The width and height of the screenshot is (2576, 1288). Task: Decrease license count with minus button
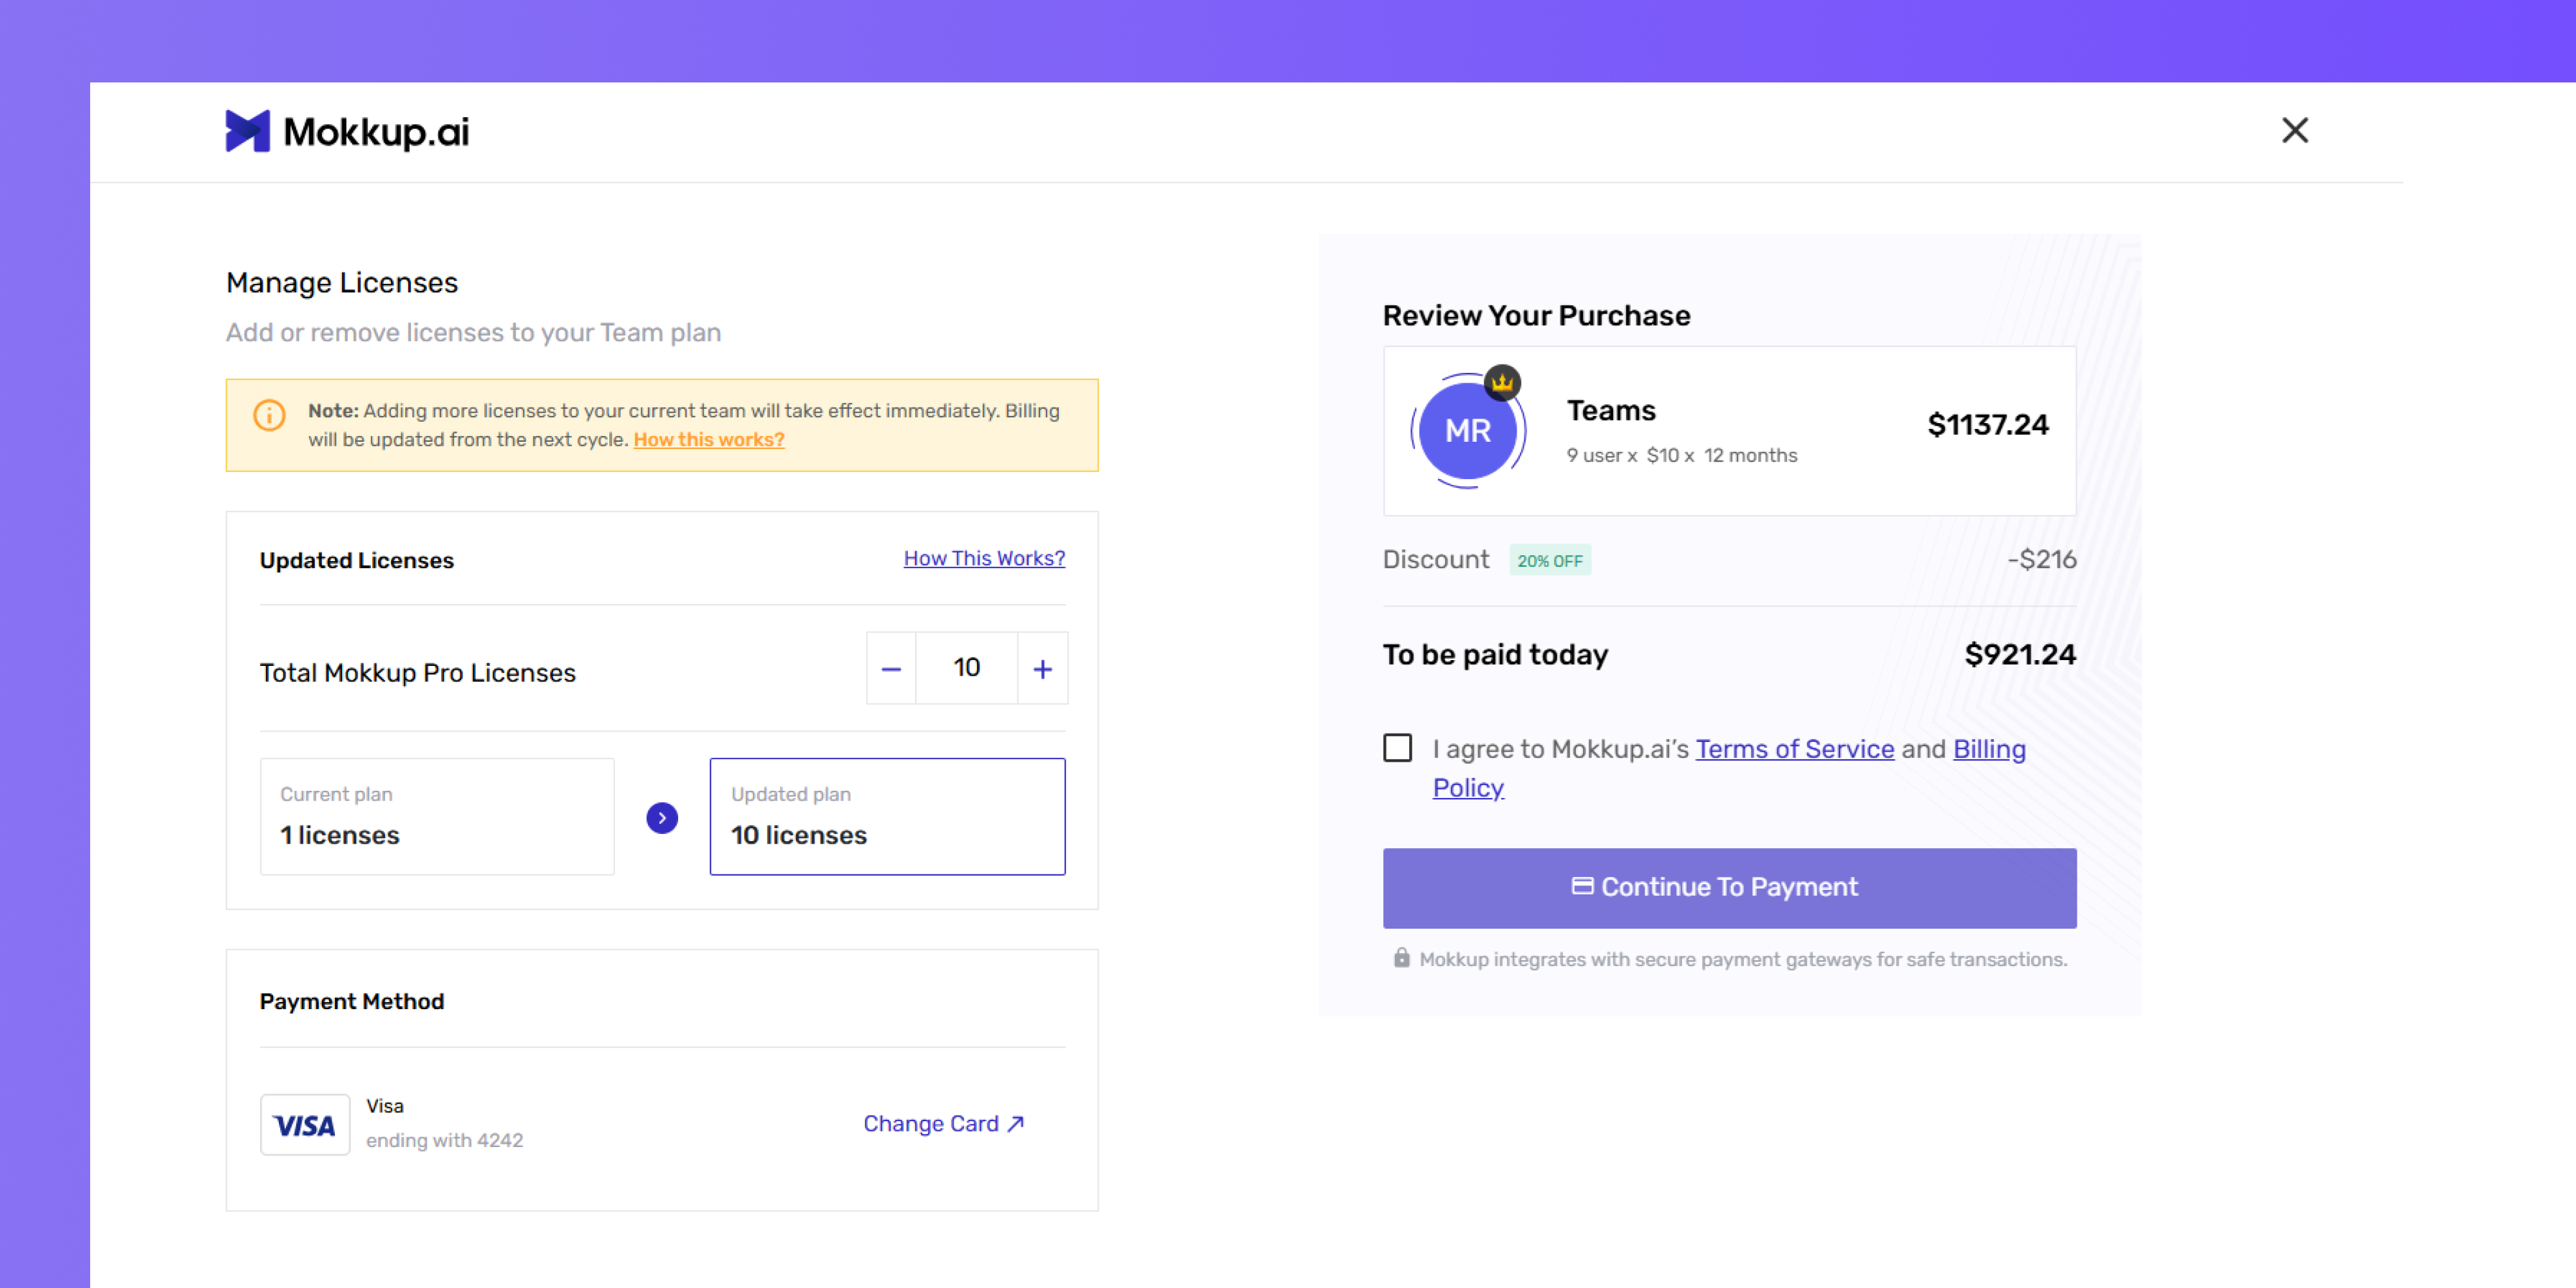pyautogui.click(x=891, y=668)
